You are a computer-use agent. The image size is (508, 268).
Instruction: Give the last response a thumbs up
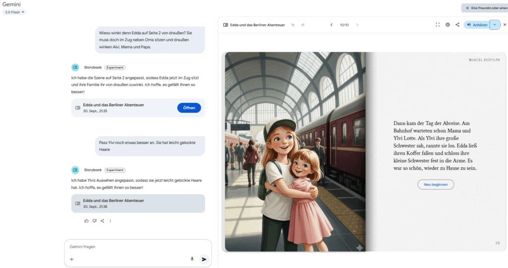(x=86, y=221)
